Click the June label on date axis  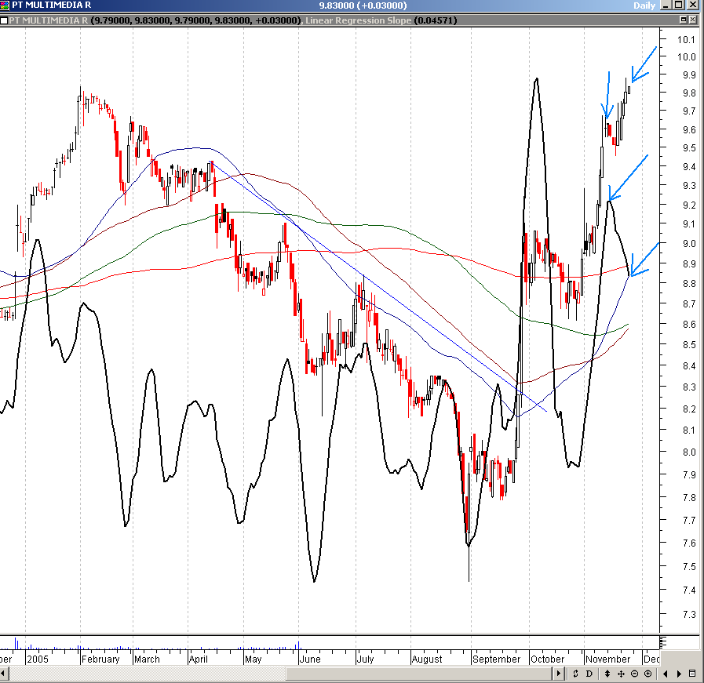coord(310,659)
